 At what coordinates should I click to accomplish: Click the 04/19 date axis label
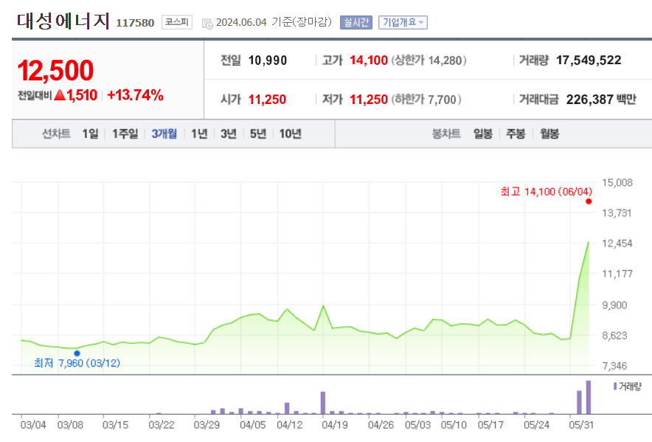coord(335,425)
